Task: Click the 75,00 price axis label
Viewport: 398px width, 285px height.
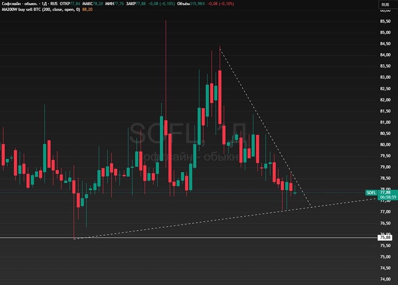Action: coord(385,257)
